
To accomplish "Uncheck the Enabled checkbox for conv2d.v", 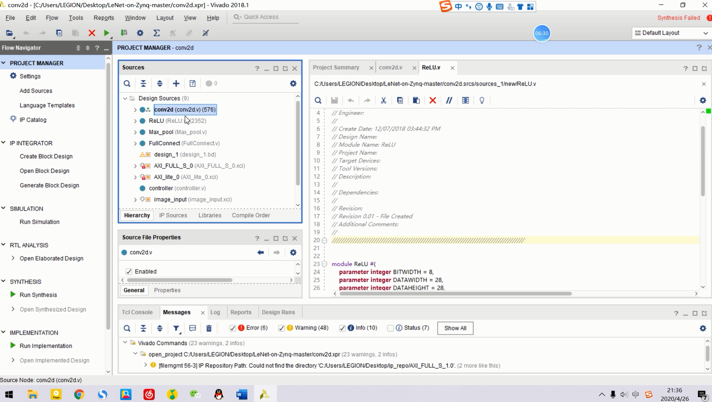I will (129, 271).
